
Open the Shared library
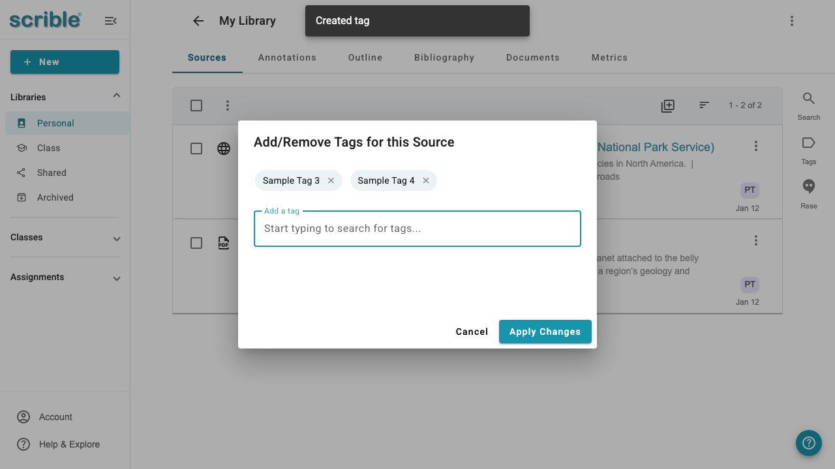pos(67,173)
